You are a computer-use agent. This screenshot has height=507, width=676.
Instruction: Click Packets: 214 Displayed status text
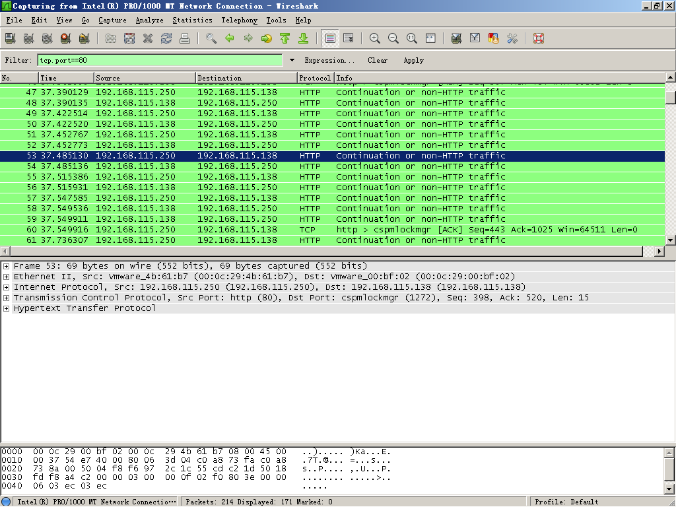pos(259,502)
